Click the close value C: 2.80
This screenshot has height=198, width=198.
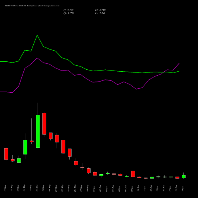[x=69, y=10]
